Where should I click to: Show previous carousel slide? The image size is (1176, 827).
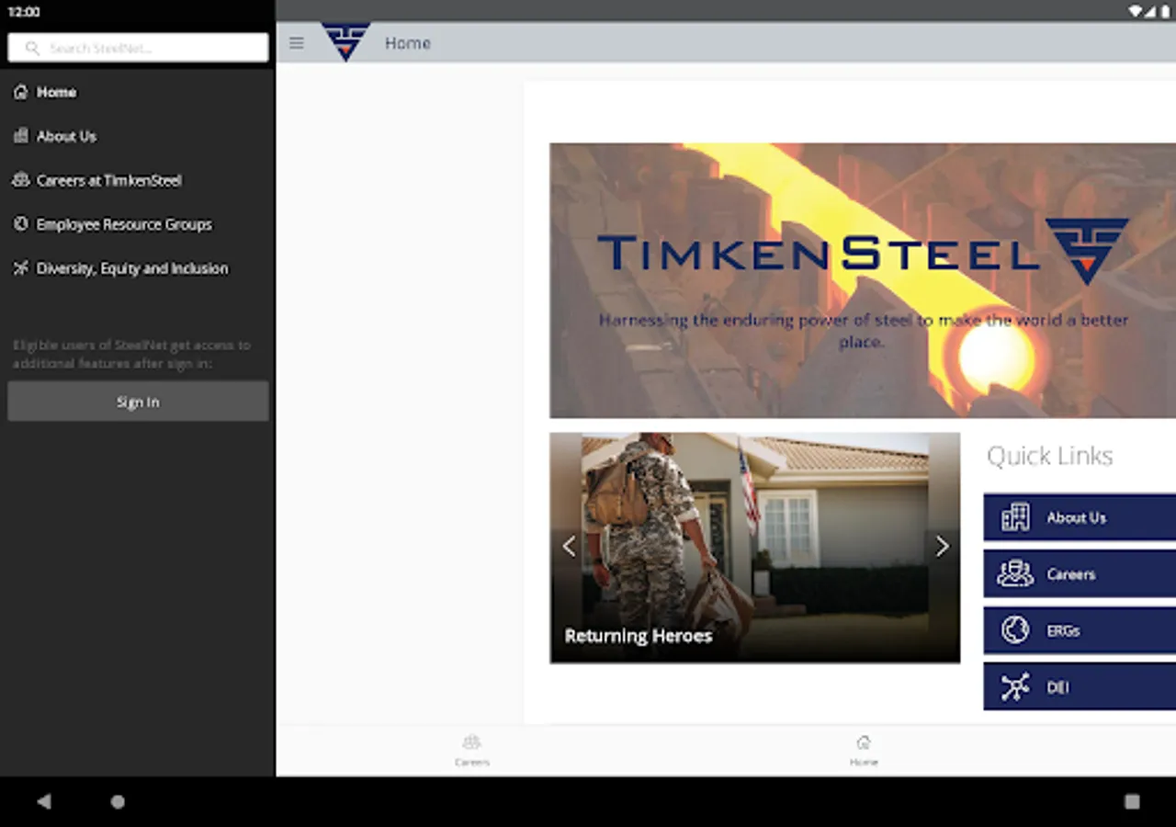569,547
